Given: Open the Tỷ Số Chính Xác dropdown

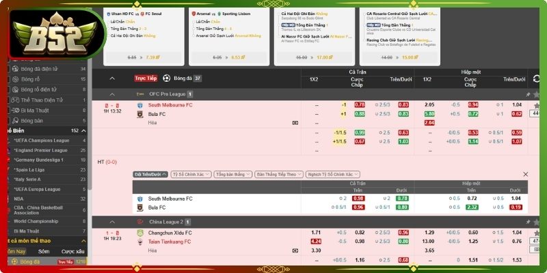Looking at the screenshot, I should point(191,174).
